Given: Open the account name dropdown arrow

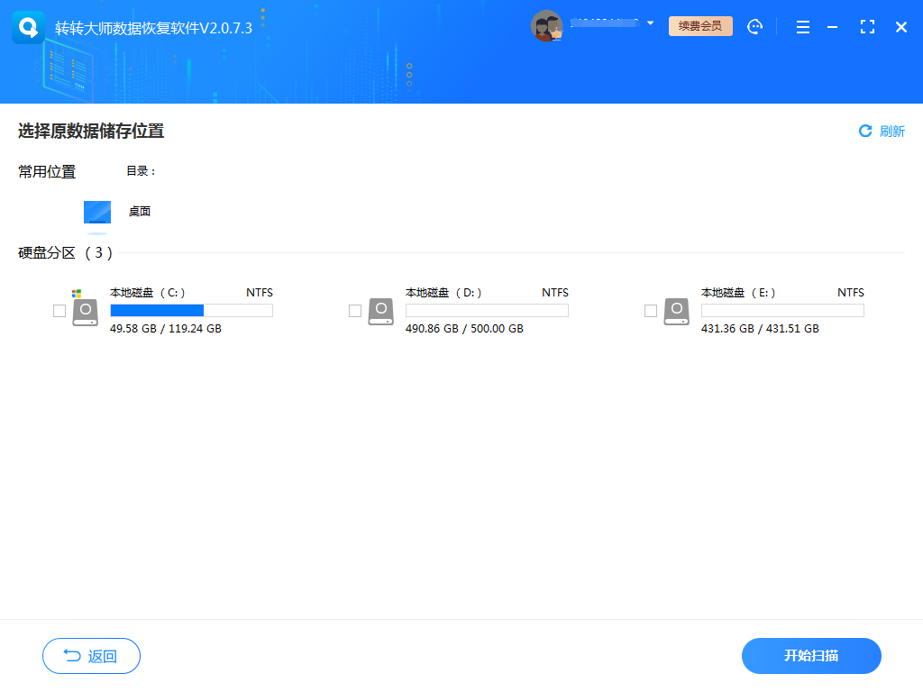Looking at the screenshot, I should [x=650, y=23].
